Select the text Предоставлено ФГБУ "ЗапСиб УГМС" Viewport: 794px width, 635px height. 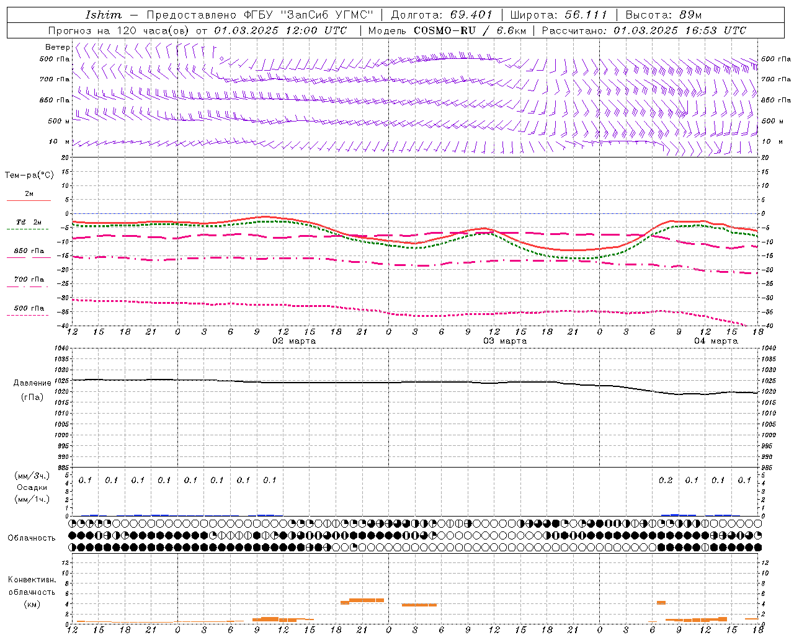coord(260,15)
